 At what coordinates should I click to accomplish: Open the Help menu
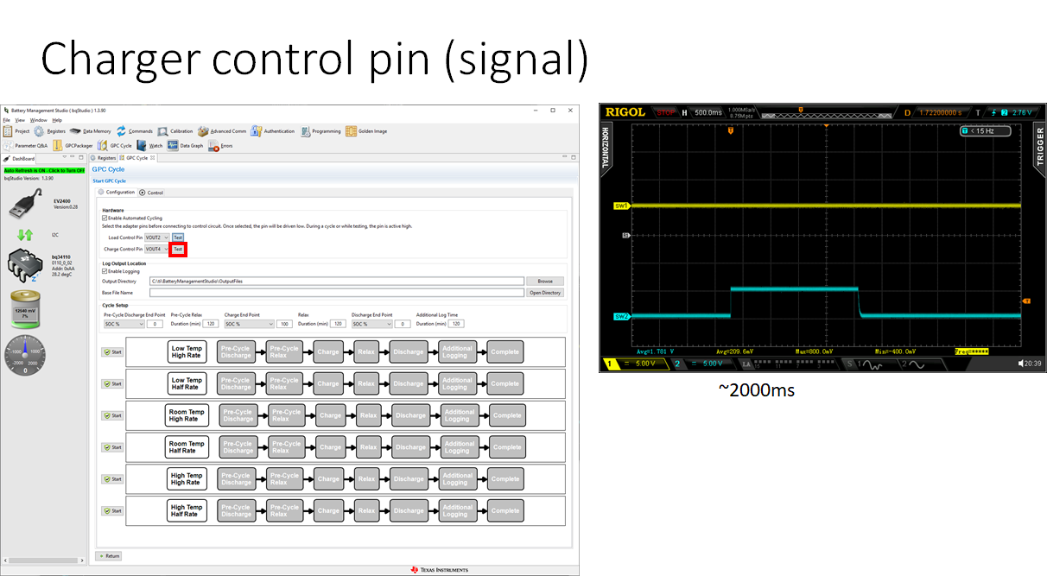coord(58,120)
